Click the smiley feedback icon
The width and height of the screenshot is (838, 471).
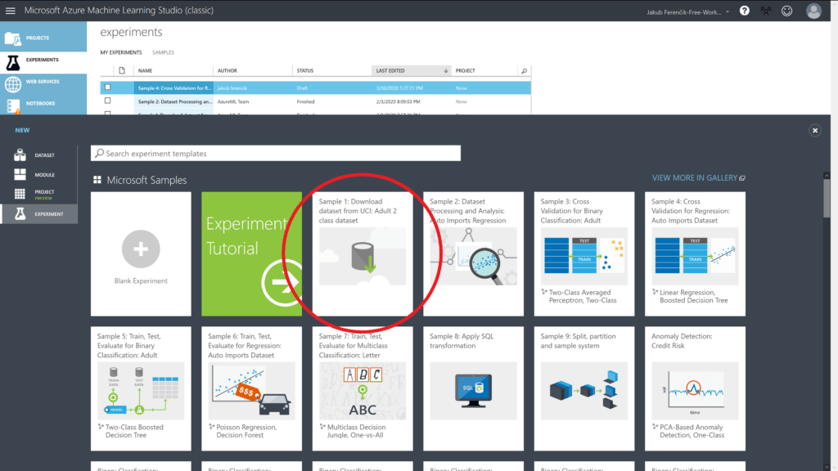point(787,11)
